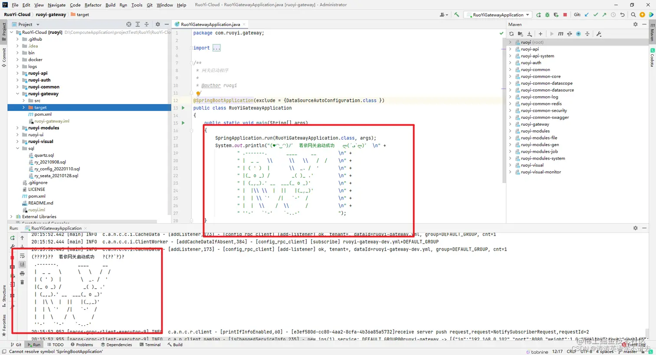Switch to RuoYiGatewayApplication.java editor tab
This screenshot has height=355, width=656.
(x=210, y=24)
